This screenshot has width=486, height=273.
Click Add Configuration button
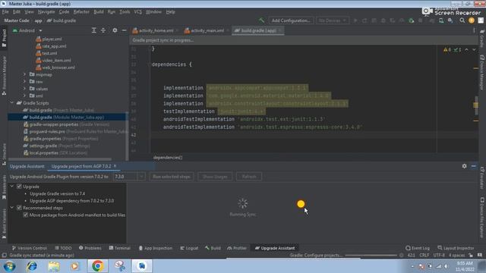coord(291,20)
